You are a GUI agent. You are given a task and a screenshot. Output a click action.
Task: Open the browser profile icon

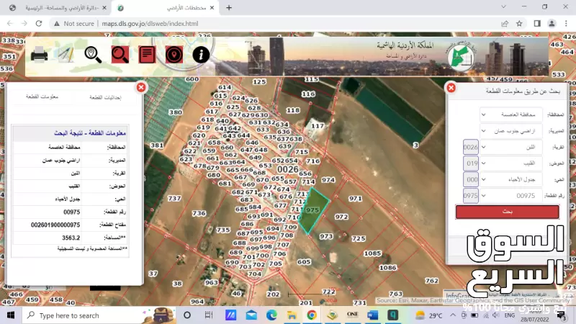tap(552, 24)
